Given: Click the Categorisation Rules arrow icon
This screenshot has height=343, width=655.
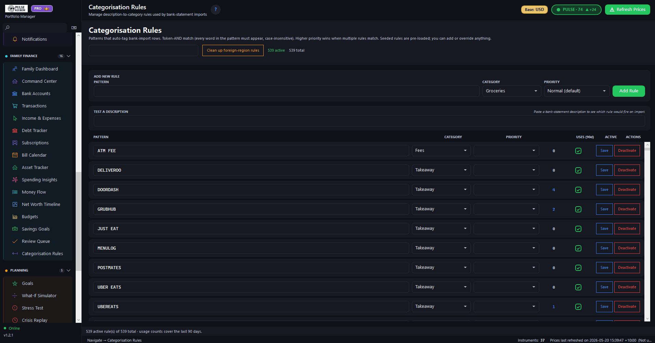Looking at the screenshot, I should click(x=15, y=254).
